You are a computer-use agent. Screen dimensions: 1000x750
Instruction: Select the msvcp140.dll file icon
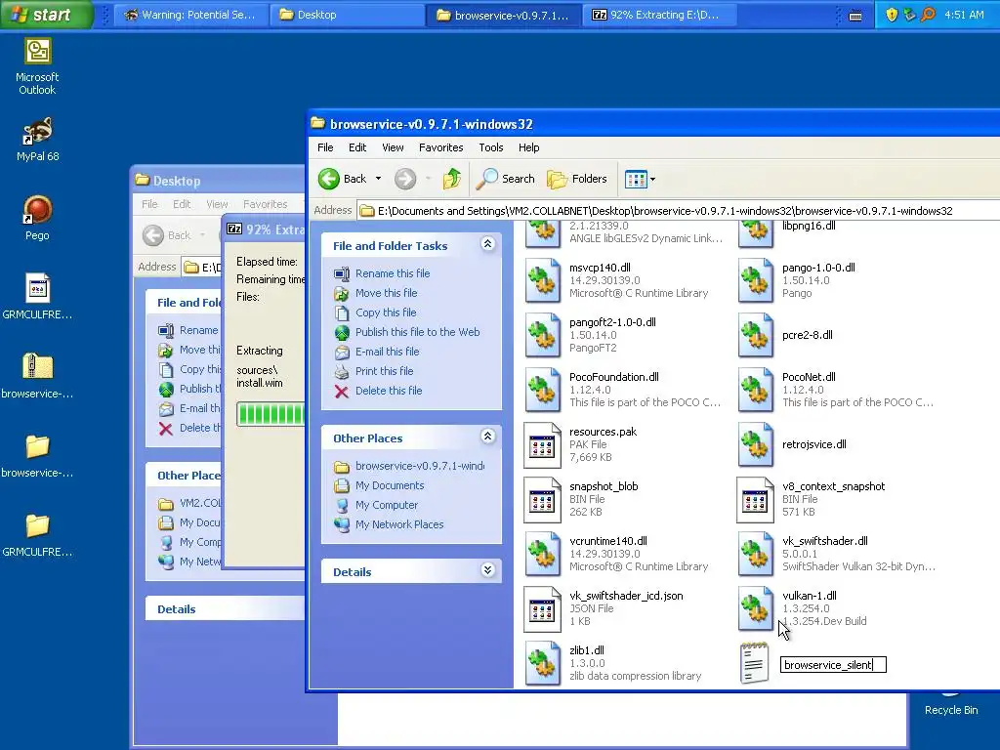[x=542, y=280]
